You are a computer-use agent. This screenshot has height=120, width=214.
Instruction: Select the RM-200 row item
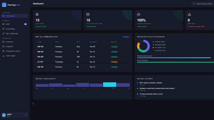40,57
